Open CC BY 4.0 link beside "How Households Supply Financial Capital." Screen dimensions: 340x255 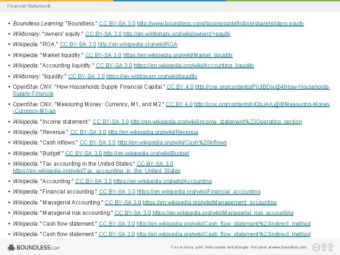point(180,87)
